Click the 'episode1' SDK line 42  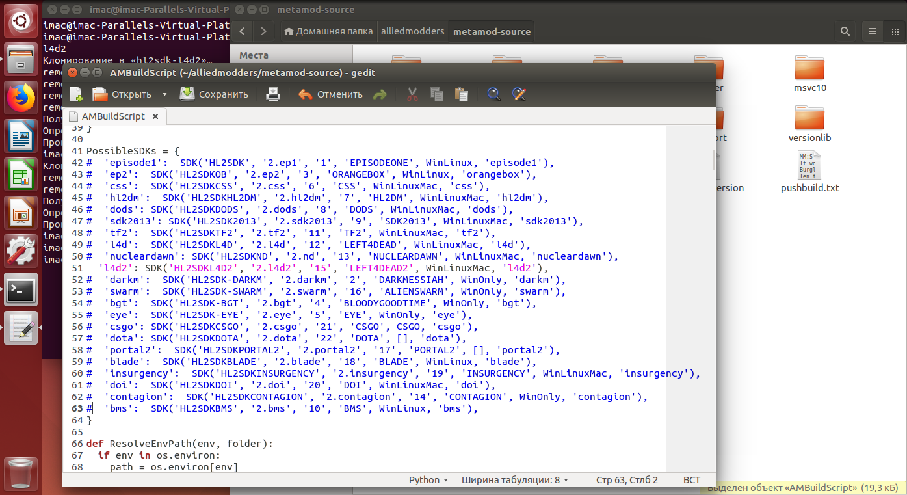(x=320, y=163)
